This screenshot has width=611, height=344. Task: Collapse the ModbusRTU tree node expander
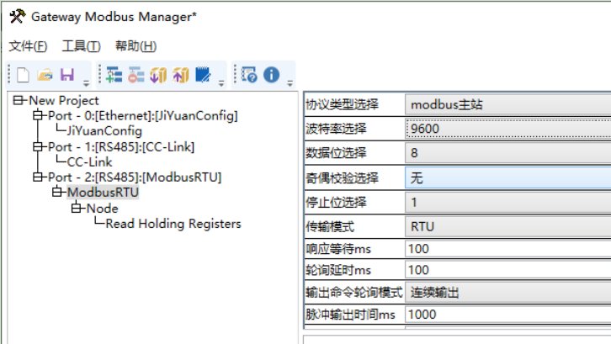[x=57, y=192]
